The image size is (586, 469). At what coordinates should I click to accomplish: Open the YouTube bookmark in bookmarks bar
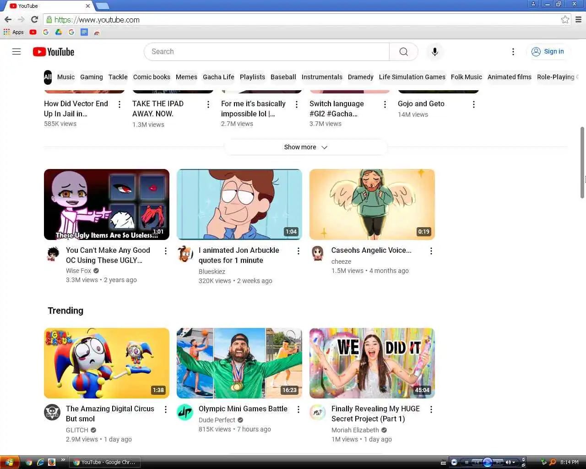pyautogui.click(x=33, y=32)
